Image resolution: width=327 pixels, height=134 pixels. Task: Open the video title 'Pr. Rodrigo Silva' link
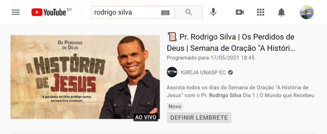pos(231,42)
